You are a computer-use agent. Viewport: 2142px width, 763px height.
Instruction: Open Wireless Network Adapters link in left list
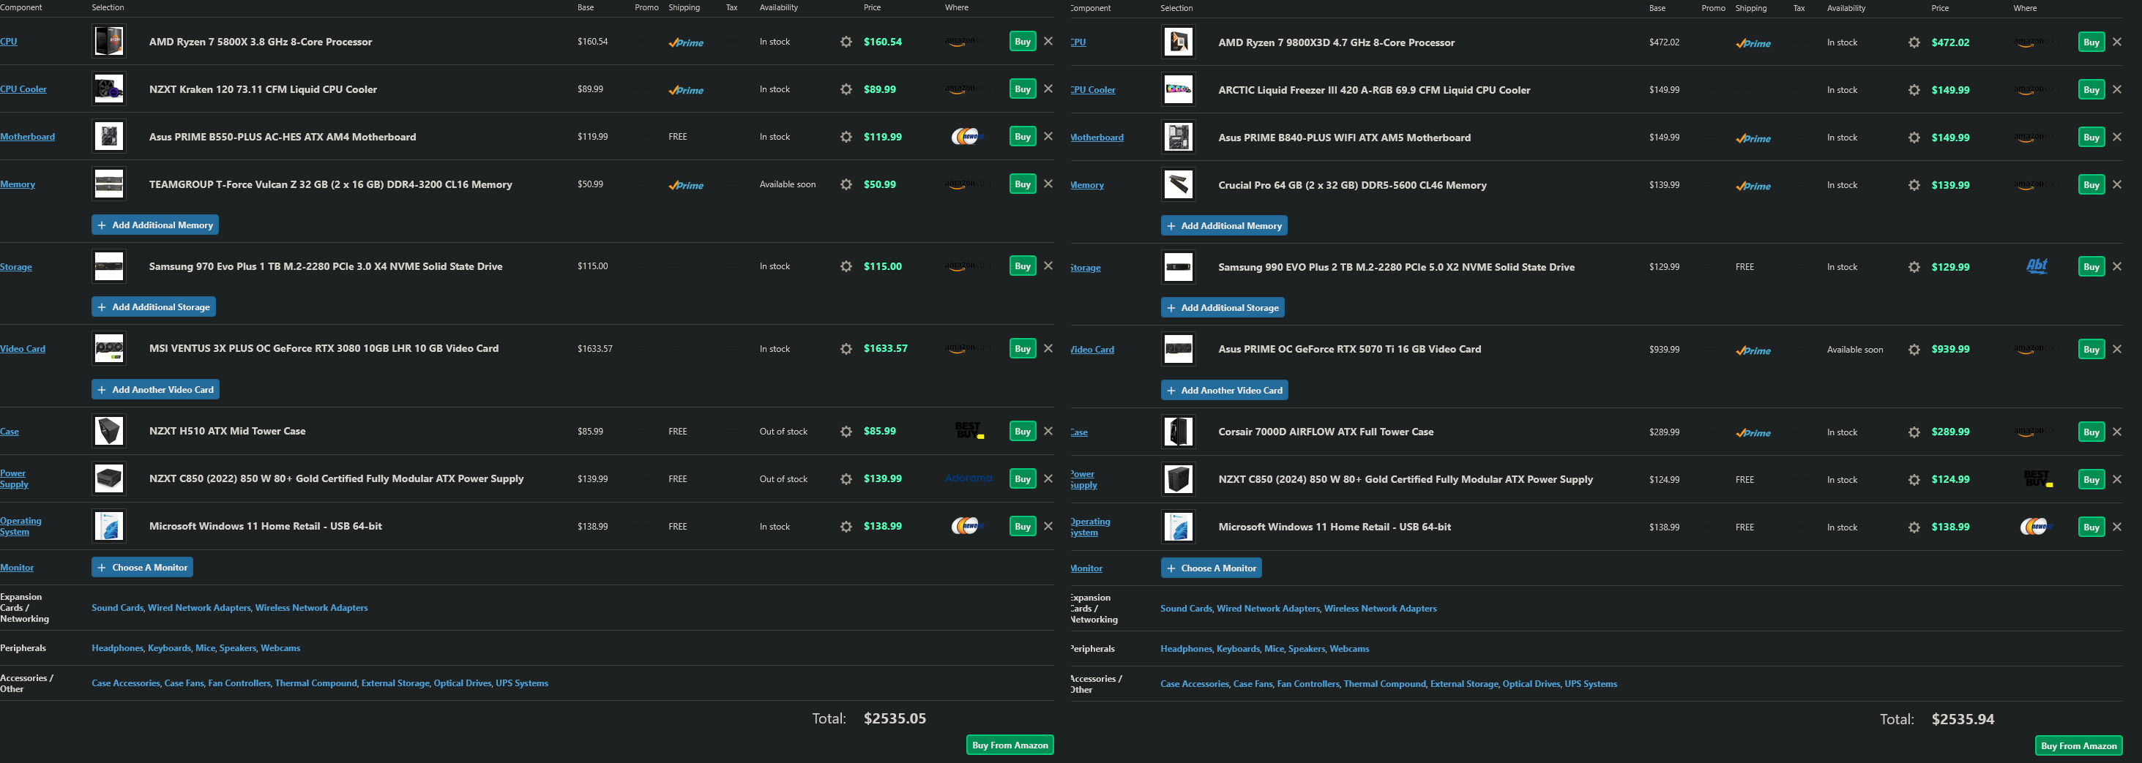(x=311, y=608)
